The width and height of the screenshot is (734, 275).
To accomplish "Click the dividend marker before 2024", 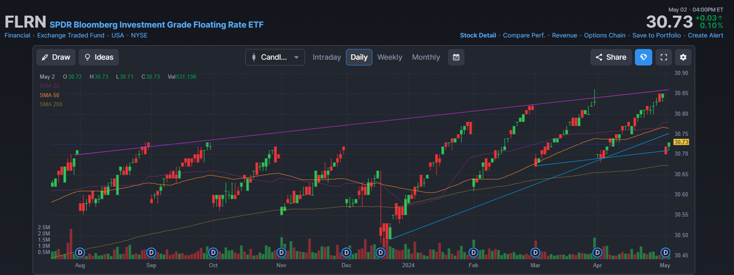I will click(x=381, y=252).
